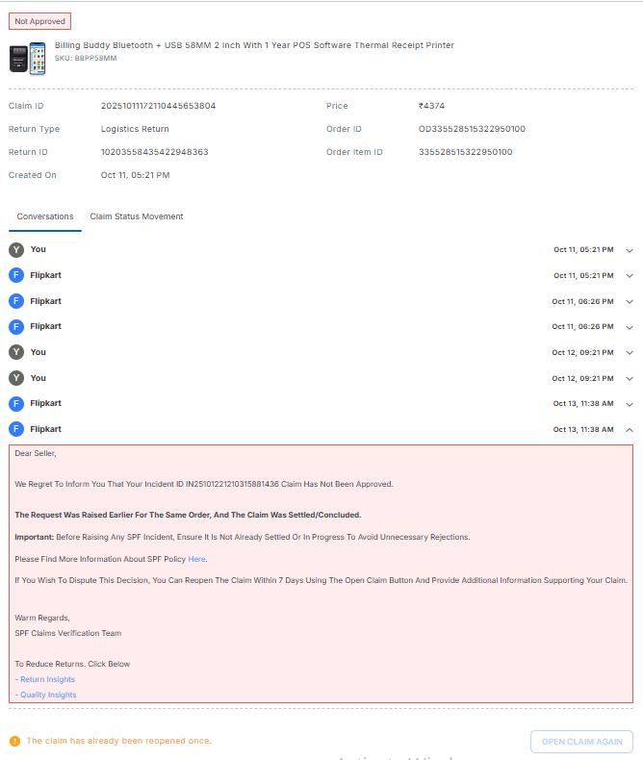
Task: Select Return ID value 10203558435422948363
Action: [155, 152]
